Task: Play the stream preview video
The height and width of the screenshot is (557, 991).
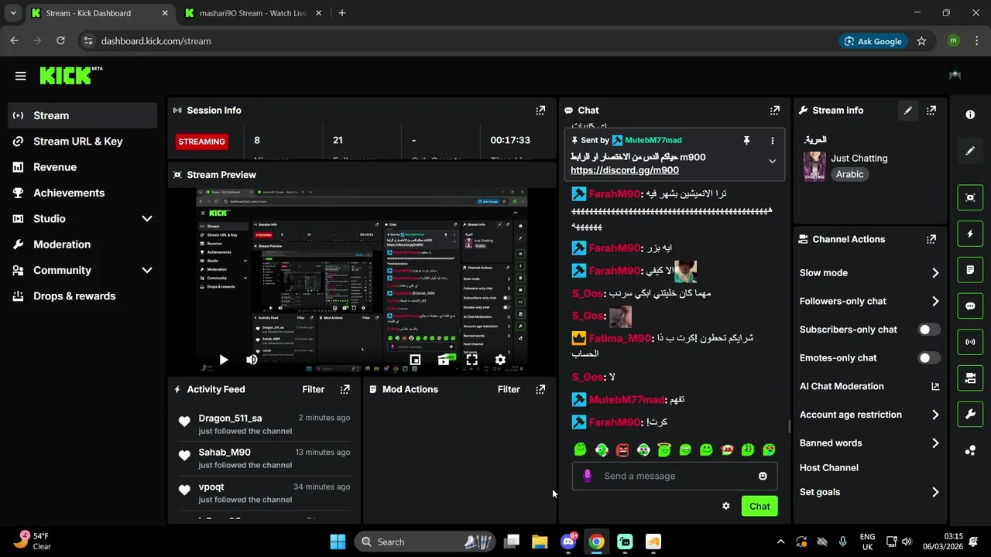Action: [223, 360]
